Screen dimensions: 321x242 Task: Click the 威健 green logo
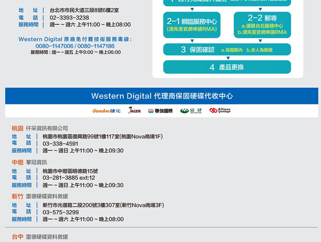pos(191,111)
